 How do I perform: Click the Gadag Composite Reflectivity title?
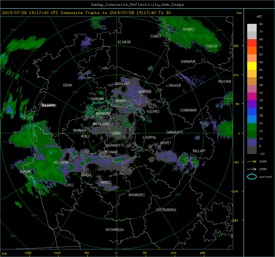(137, 5)
